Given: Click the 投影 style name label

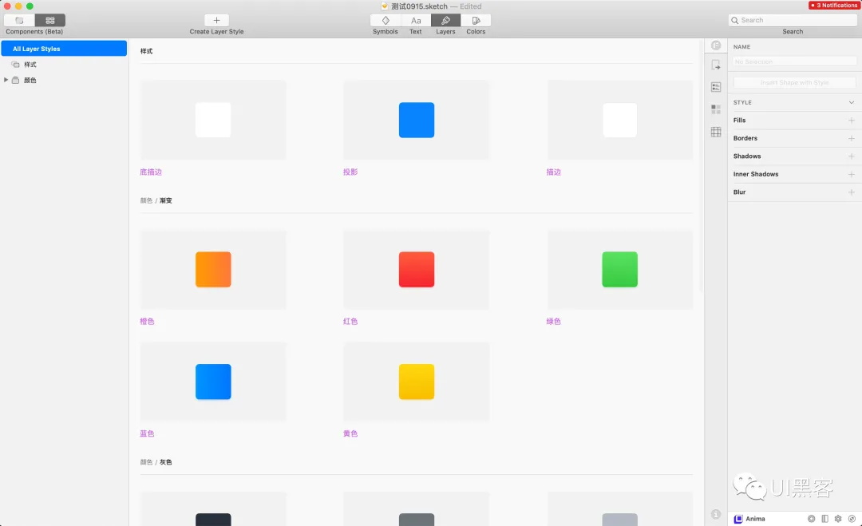Looking at the screenshot, I should (350, 172).
